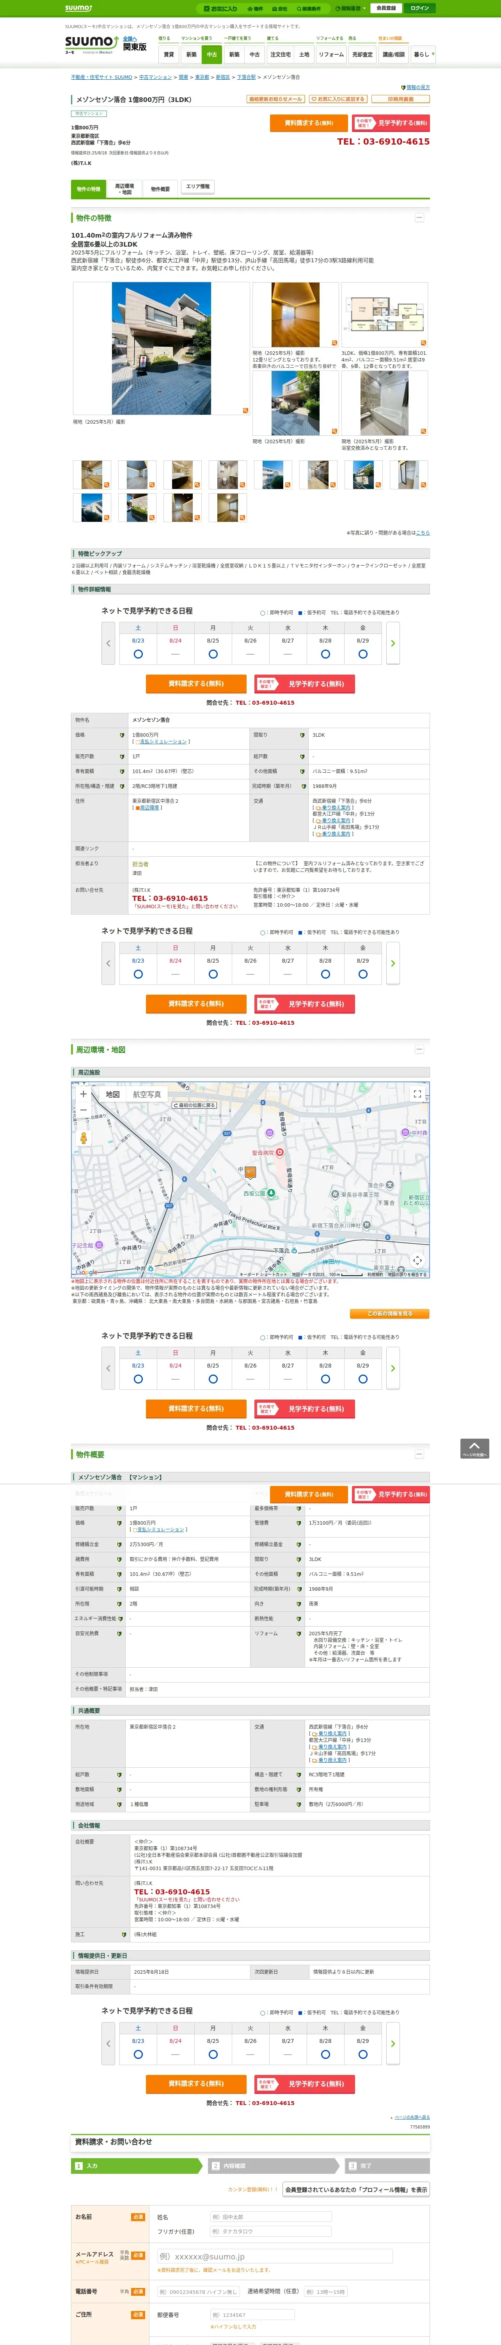Viewport: 501px width, 2345px height.
Task: Open the 物件概要 tab
Action: 160,188
